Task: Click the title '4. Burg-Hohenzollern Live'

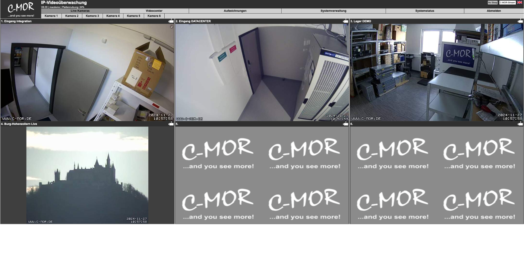Action: (19, 124)
